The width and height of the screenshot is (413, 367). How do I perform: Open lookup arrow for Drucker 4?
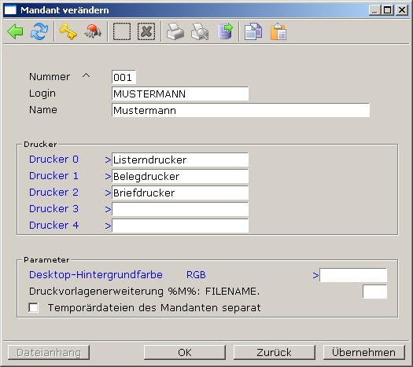point(108,226)
